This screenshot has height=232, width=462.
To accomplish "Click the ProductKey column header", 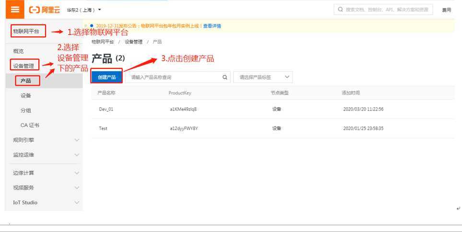I will point(180,93).
